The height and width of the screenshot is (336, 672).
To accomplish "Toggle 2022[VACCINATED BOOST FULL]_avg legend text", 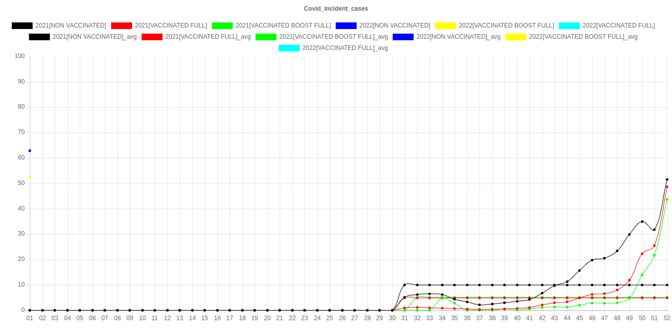I will (x=583, y=37).
